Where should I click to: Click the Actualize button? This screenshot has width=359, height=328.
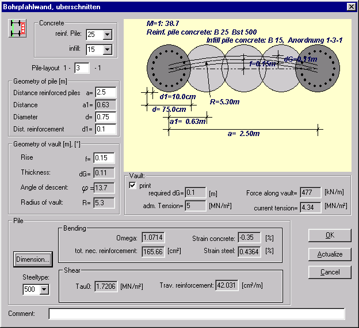(x=330, y=254)
